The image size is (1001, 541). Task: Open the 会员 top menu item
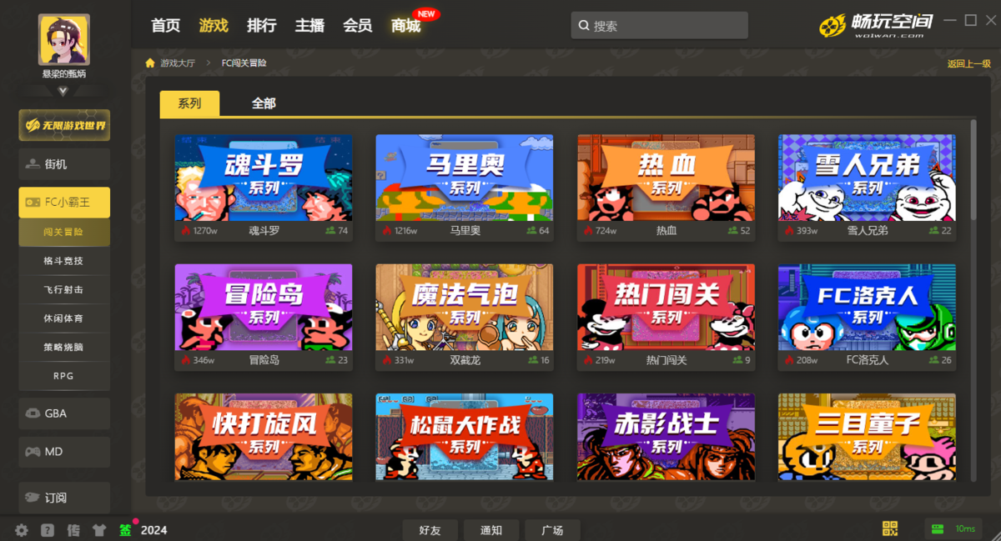pyautogui.click(x=357, y=26)
